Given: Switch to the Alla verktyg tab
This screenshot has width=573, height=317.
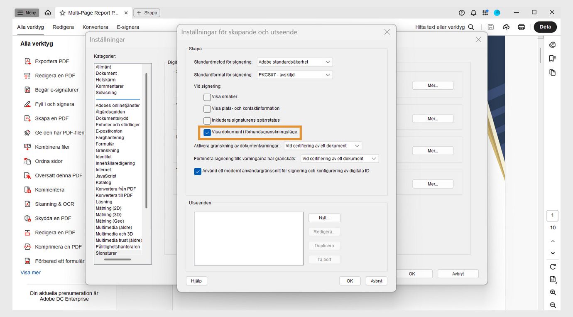Looking at the screenshot, I should pos(30,27).
